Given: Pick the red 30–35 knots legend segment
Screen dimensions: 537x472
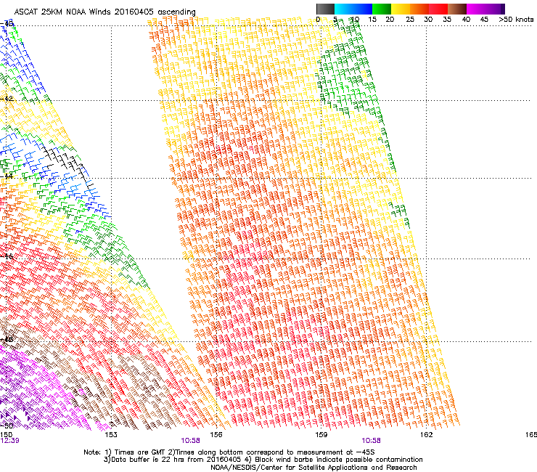Looking at the screenshot, I should point(438,9).
